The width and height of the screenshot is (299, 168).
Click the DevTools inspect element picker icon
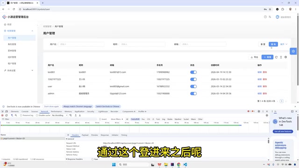point(2,112)
